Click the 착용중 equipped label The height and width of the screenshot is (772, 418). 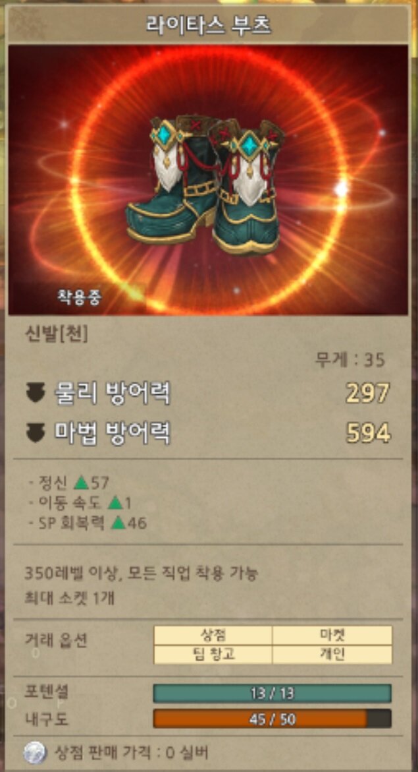[79, 297]
